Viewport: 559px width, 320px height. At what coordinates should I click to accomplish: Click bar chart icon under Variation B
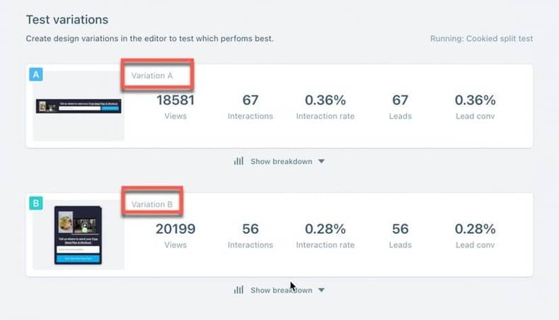pyautogui.click(x=238, y=290)
